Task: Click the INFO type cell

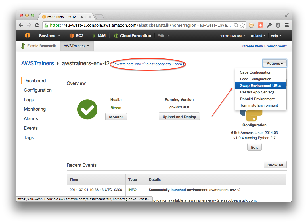Action: 132,190
